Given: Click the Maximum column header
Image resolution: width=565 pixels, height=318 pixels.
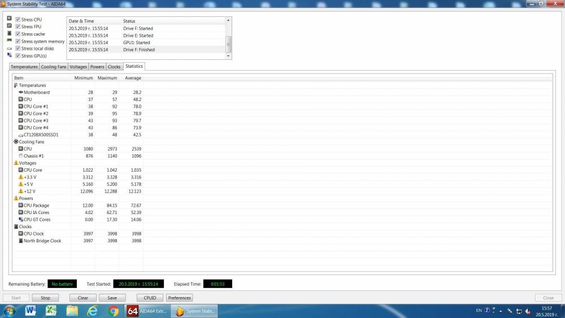Looking at the screenshot, I should (x=107, y=78).
